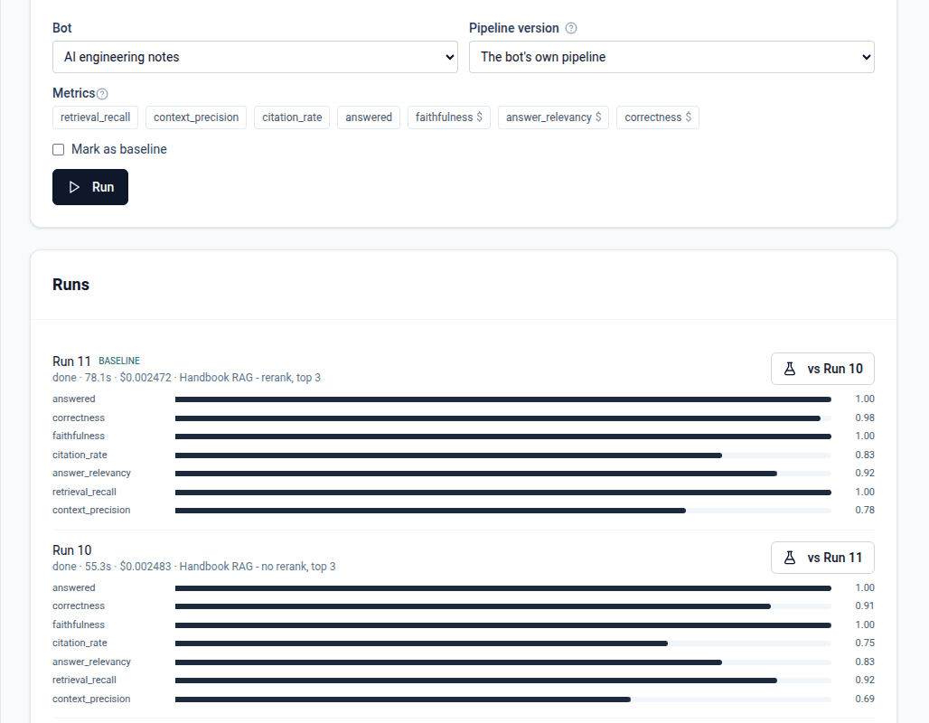929x723 pixels.
Task: Click Run 10 details line with no rerank
Action: pos(193,567)
